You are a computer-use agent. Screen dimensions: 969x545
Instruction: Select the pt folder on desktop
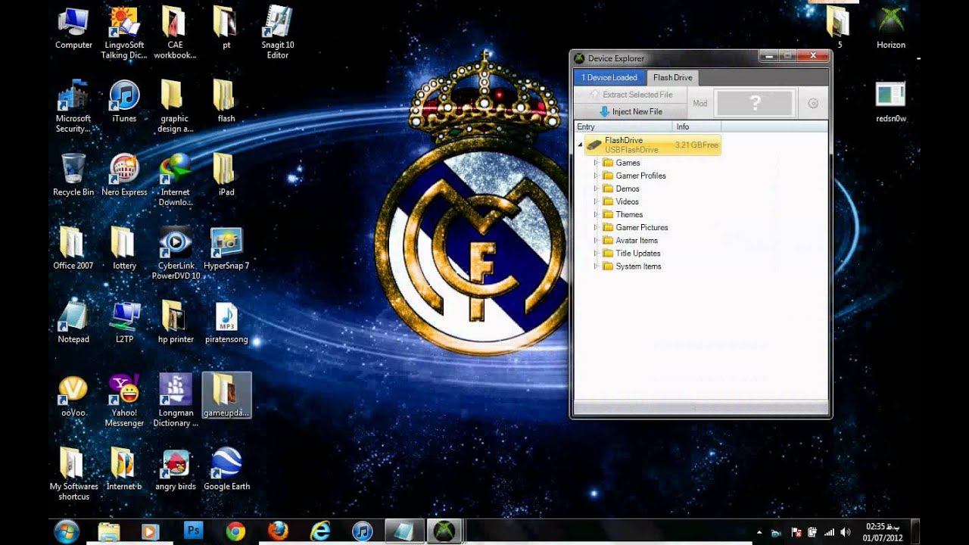tap(226, 28)
